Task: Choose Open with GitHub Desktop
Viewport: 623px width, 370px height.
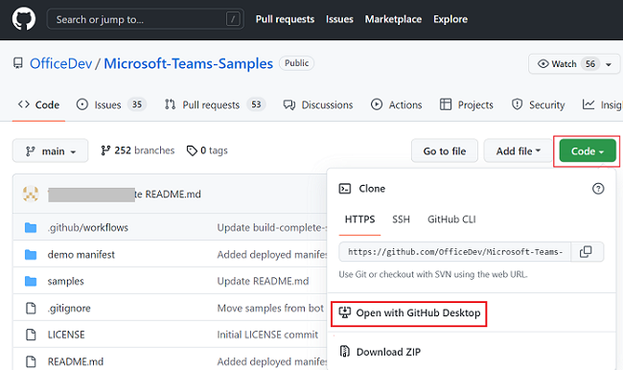Action: [409, 313]
